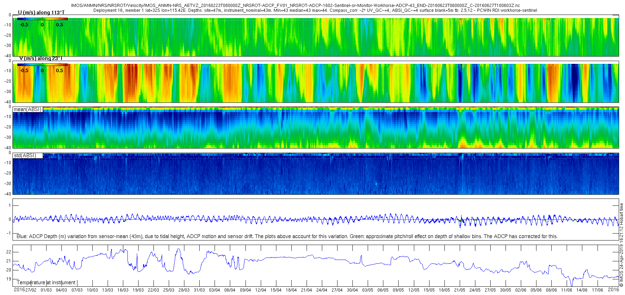Click the '25/03' date tick label
This screenshot has width=625, height=295.
point(169,290)
